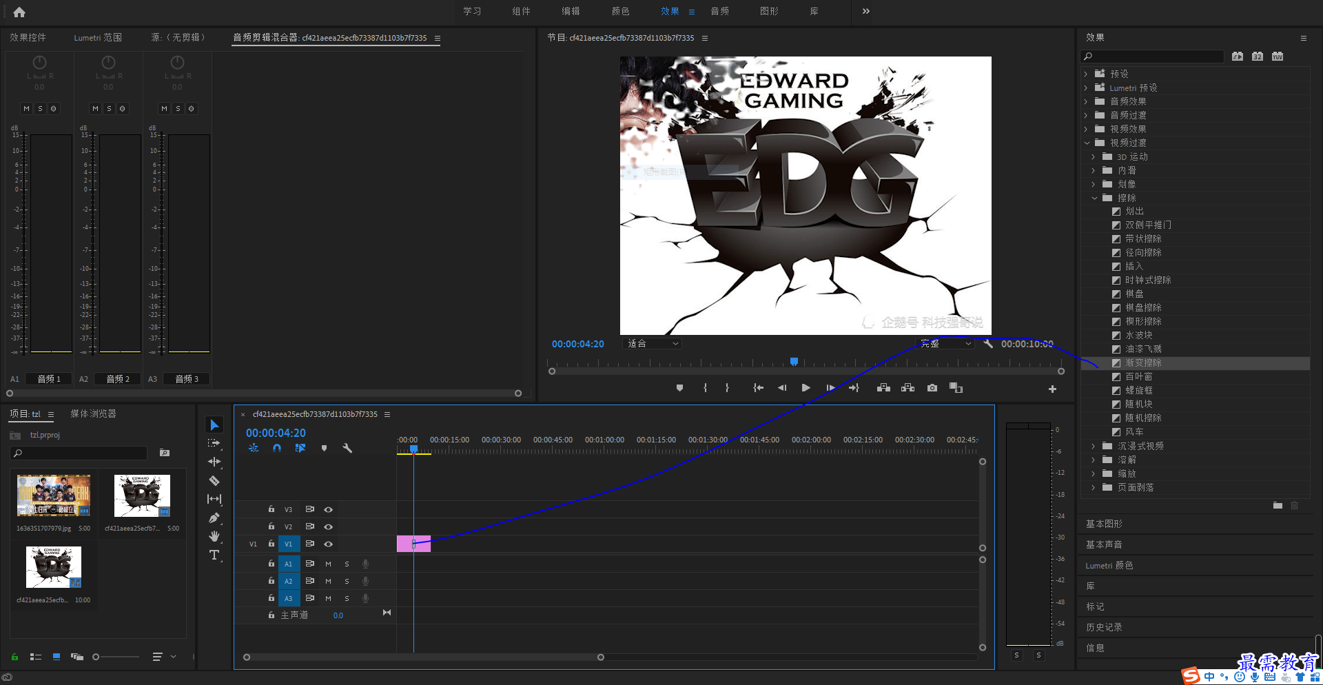
Task: Toggle V2 track visibility eye
Action: 329,526
